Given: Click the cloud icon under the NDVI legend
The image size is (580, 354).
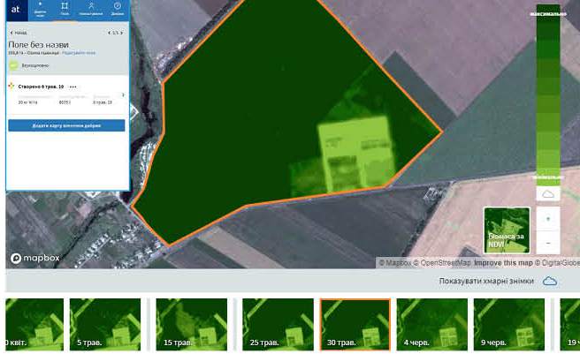Looking at the screenshot, I should (x=547, y=194).
